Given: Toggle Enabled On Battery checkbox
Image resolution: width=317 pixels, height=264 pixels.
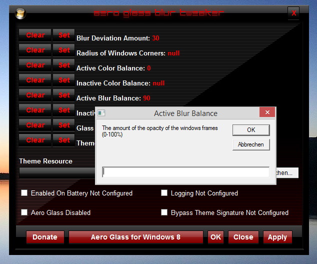Looking at the screenshot, I should 24,193.
